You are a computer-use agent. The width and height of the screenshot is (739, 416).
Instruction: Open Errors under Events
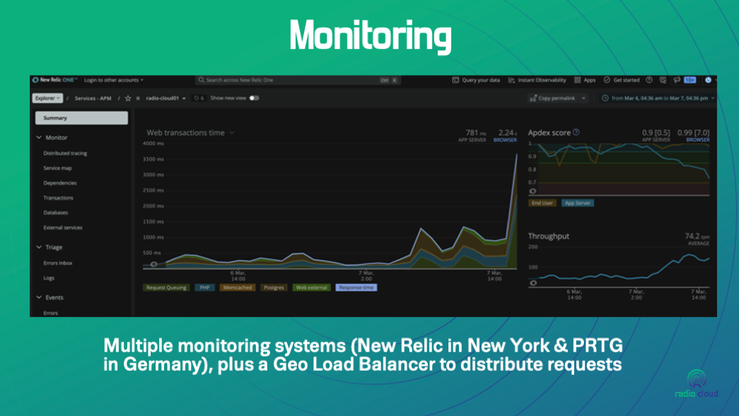coord(50,313)
